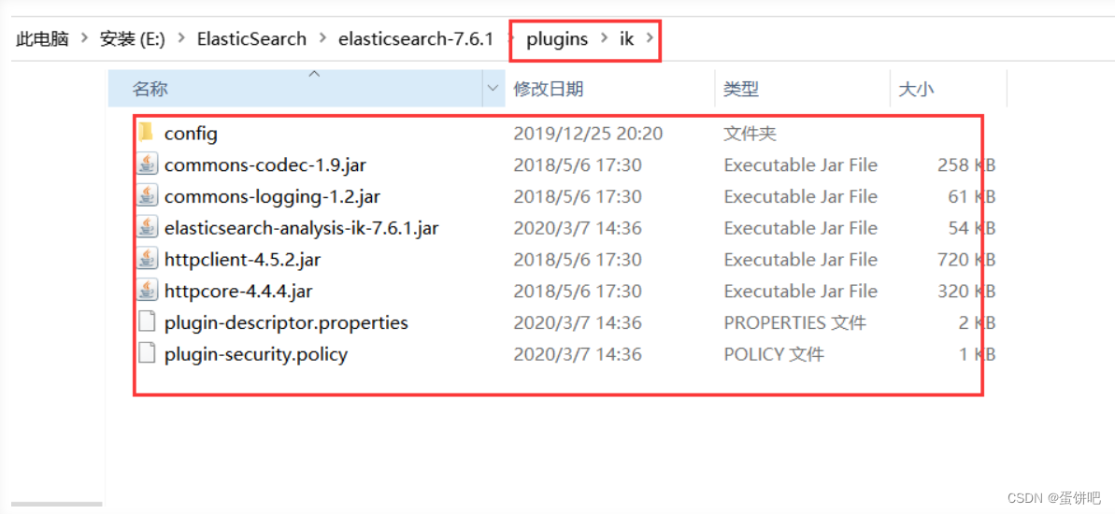Select the plugin-descriptor.properties file icon

point(147,322)
